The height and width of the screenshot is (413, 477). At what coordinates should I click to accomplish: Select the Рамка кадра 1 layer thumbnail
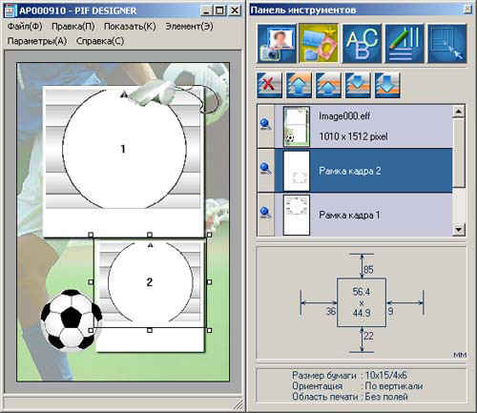pyautogui.click(x=297, y=215)
